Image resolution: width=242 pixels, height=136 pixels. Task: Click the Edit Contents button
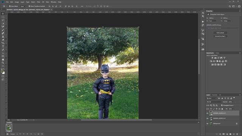220,33
